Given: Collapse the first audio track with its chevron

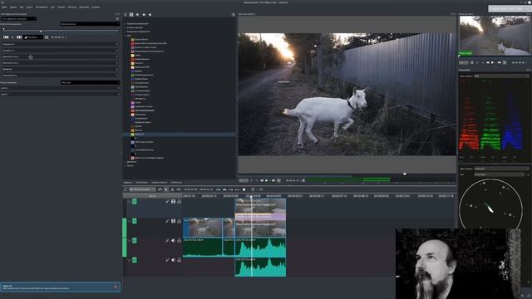Looking at the screenshot, I should [130, 240].
